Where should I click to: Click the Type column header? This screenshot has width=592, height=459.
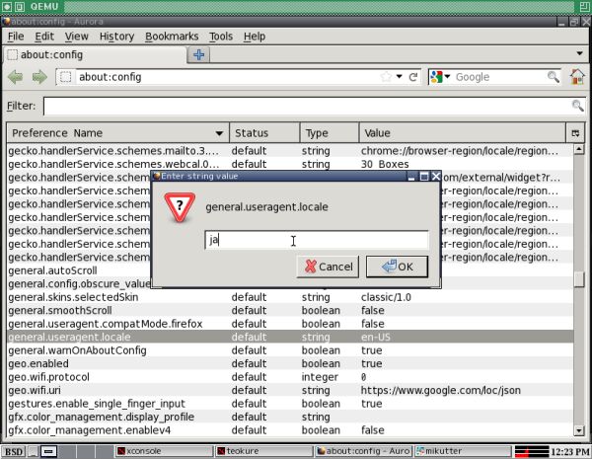pos(330,133)
